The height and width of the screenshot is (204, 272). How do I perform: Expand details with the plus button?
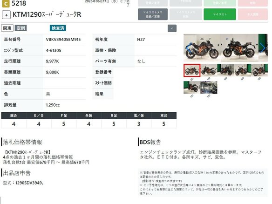point(6,15)
